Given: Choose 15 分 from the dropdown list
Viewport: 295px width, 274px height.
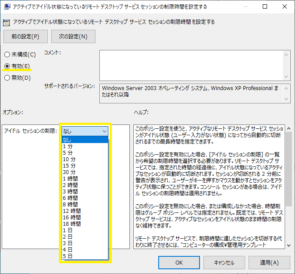Looking at the screenshot, I should 85,165.
